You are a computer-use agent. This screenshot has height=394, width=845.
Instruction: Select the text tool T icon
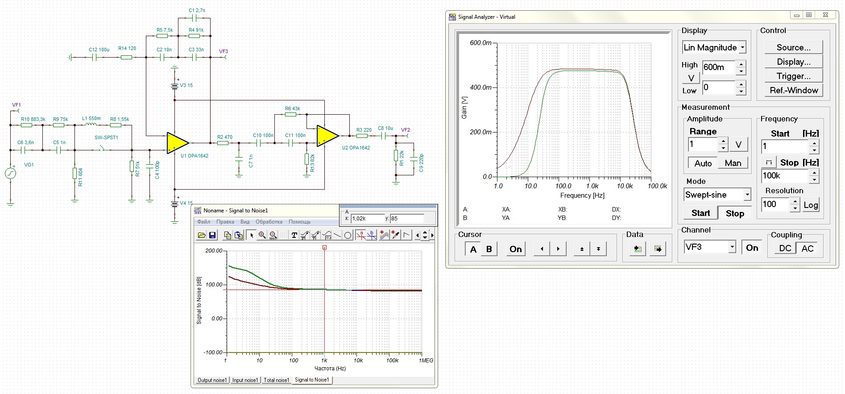click(294, 235)
